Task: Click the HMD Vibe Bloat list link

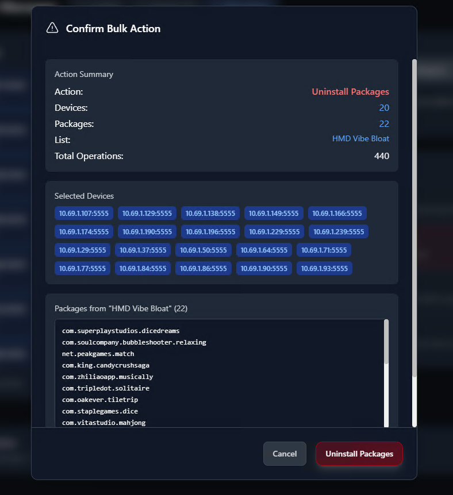Action: pos(360,139)
